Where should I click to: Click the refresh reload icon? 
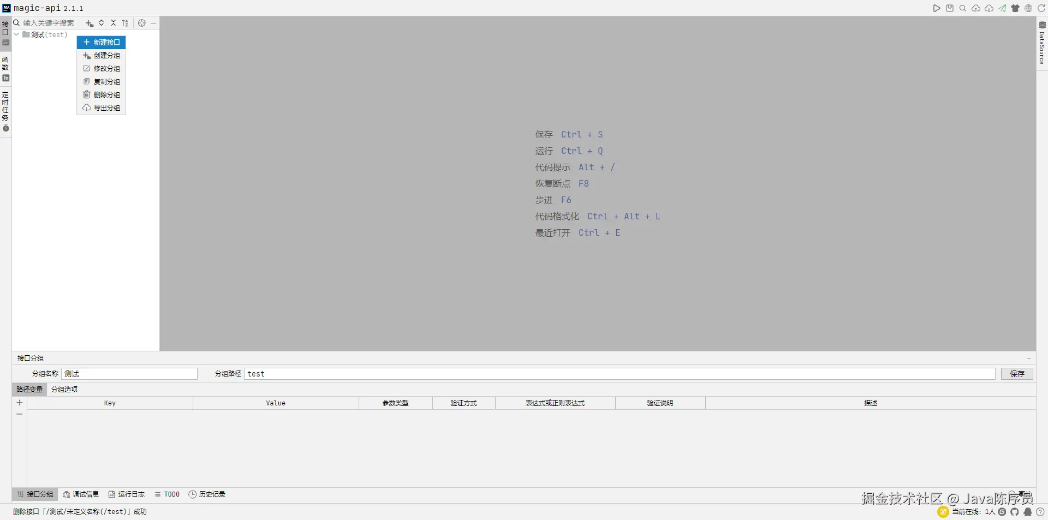[x=1041, y=8]
